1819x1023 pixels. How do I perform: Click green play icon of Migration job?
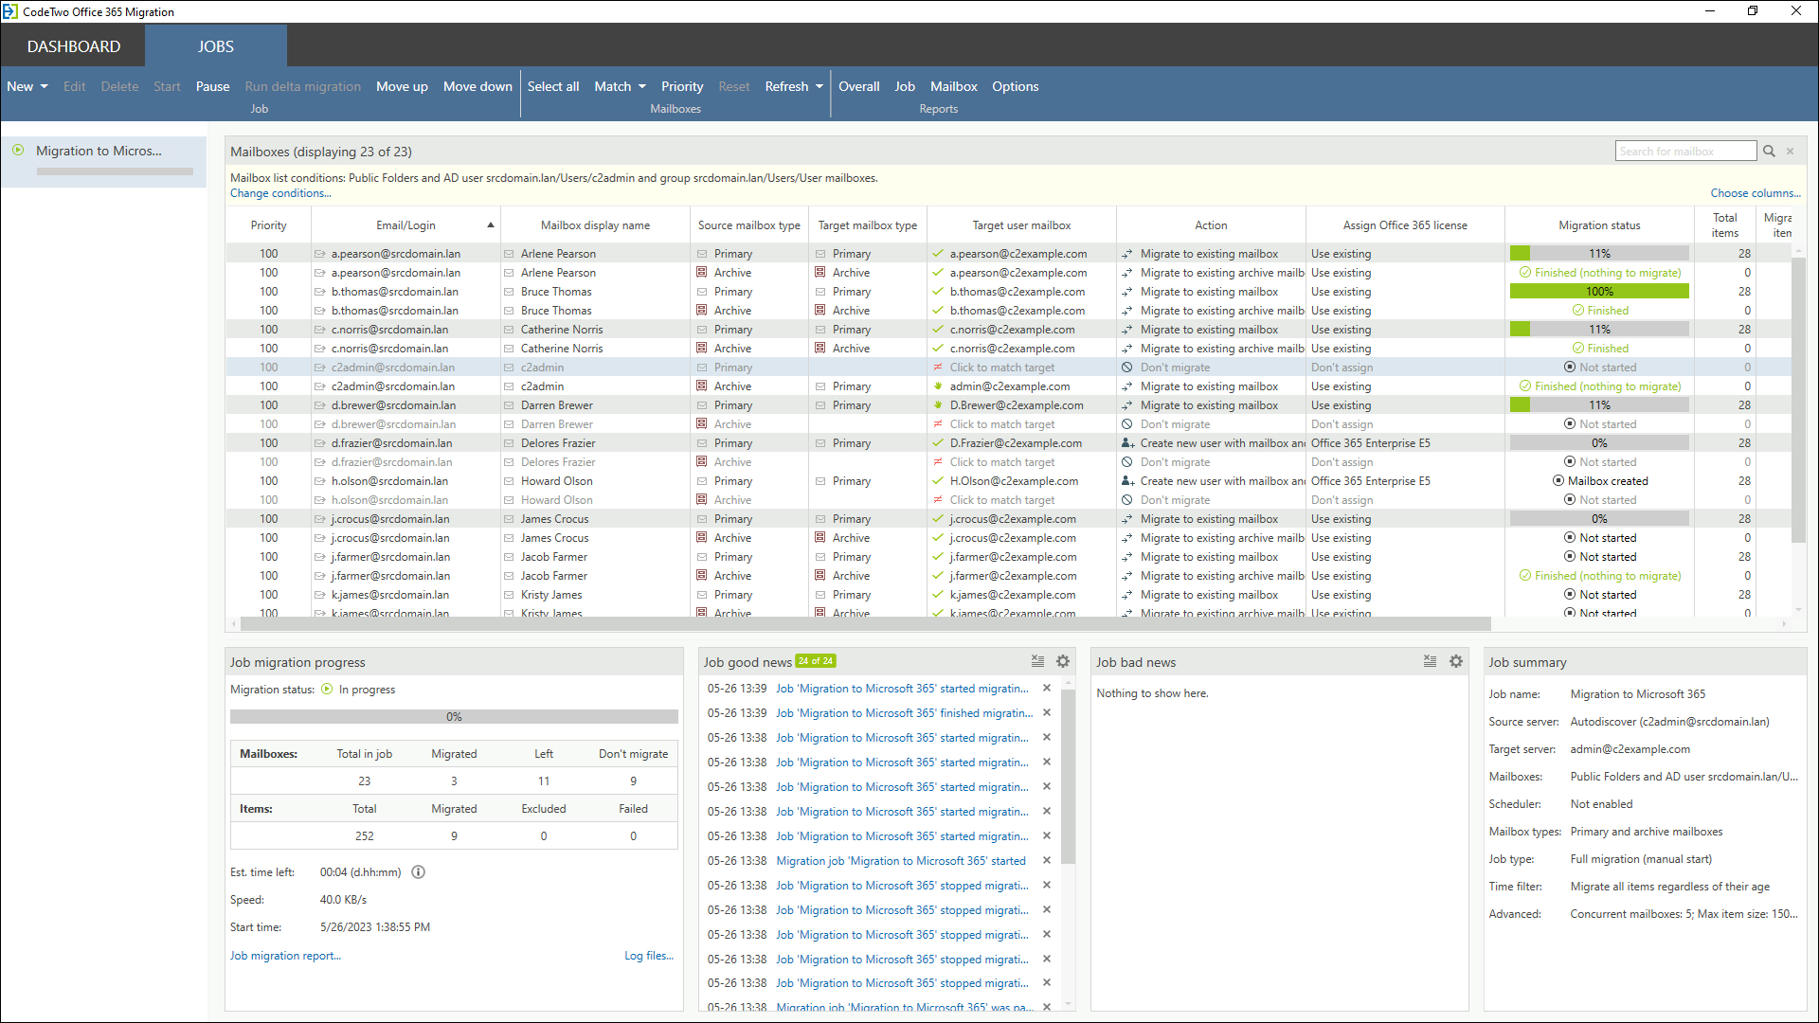[x=18, y=151]
